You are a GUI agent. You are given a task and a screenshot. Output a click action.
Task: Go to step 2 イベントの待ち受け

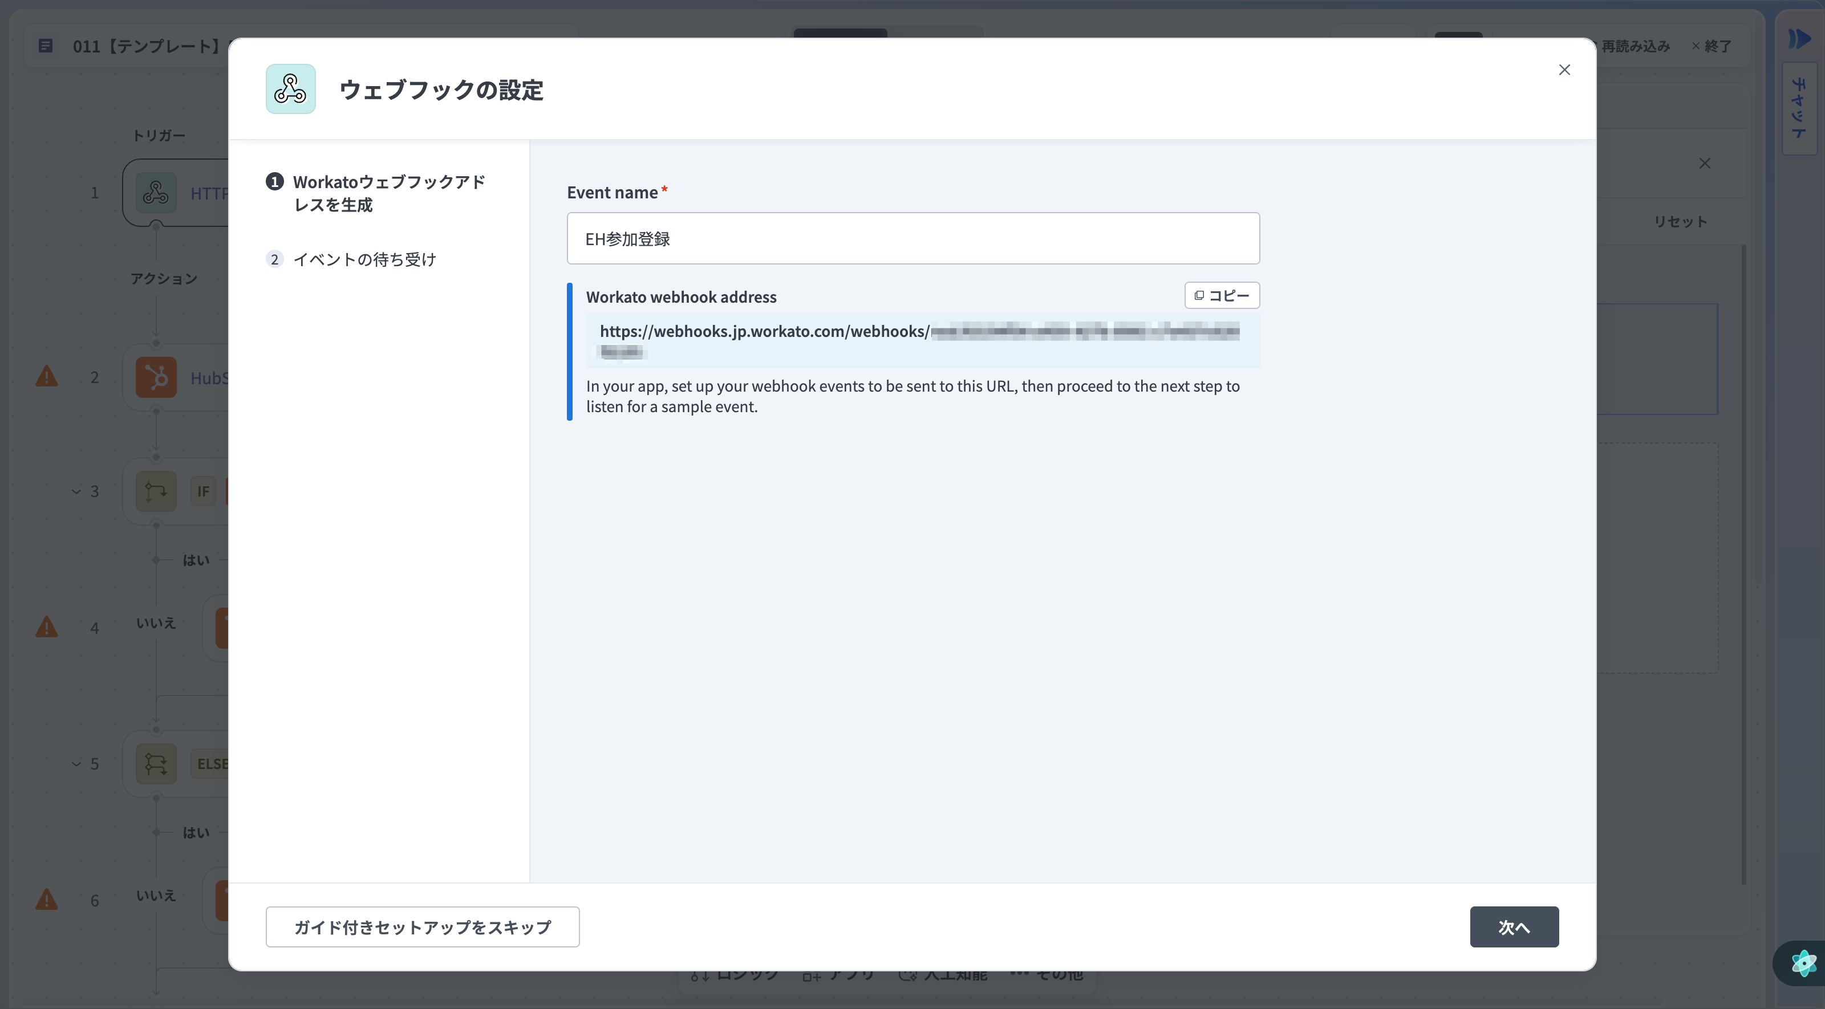tap(351, 259)
